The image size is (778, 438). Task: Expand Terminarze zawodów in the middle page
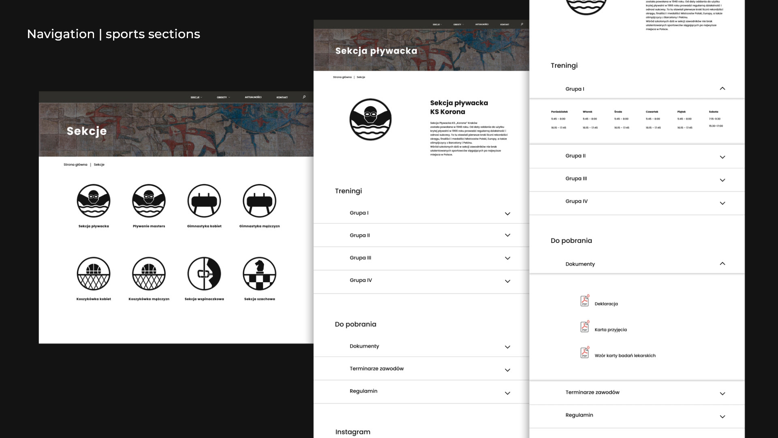click(x=507, y=370)
